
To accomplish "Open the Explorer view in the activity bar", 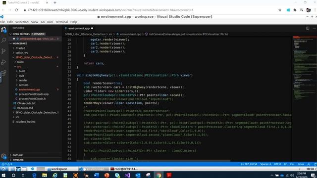I will point(3,30).
